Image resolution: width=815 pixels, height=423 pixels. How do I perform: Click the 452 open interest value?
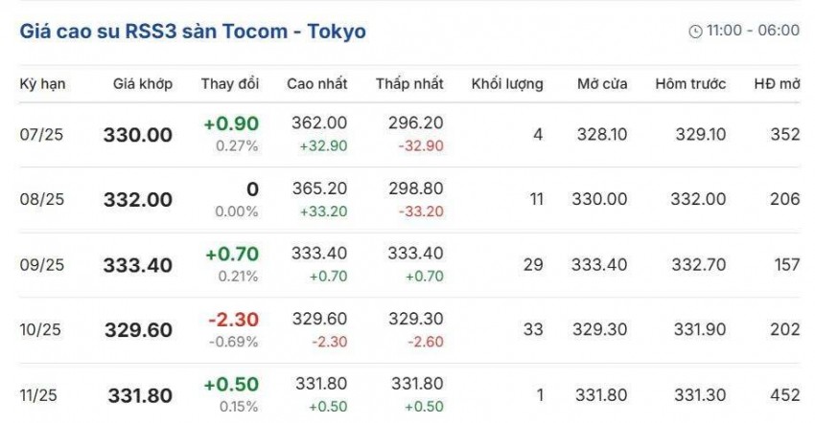coord(784,393)
